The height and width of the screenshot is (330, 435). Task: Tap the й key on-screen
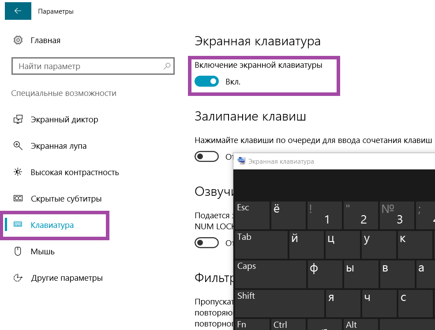(307, 245)
